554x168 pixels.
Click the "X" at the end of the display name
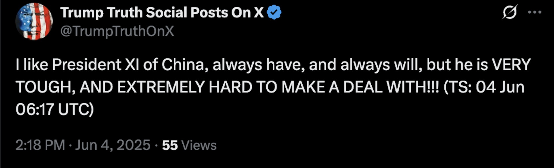(259, 13)
